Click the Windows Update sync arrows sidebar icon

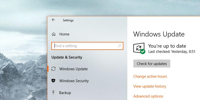click(53, 69)
